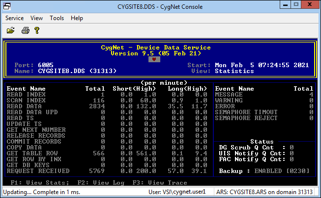This screenshot has height=198, width=321.
Task: Open the Service menu
Action: coord(15,18)
